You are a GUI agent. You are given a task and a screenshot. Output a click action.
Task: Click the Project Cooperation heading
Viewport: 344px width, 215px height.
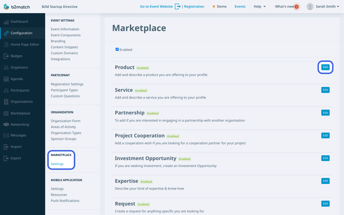click(140, 135)
